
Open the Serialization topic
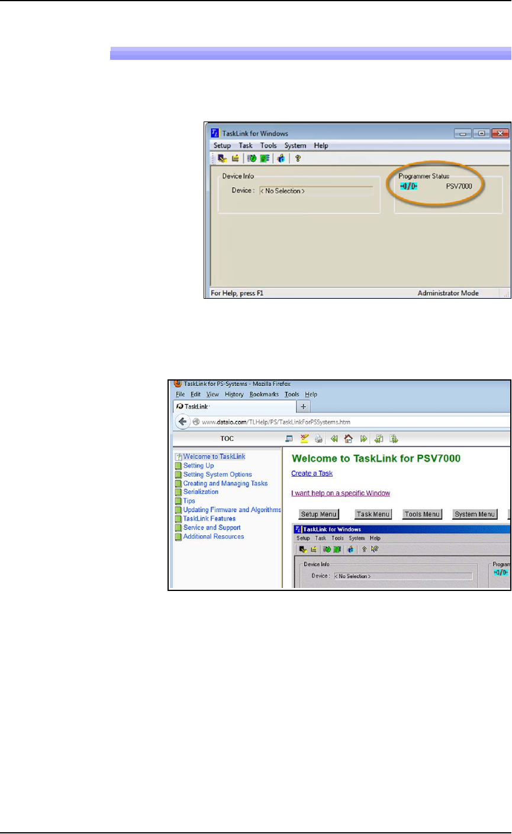201,492
